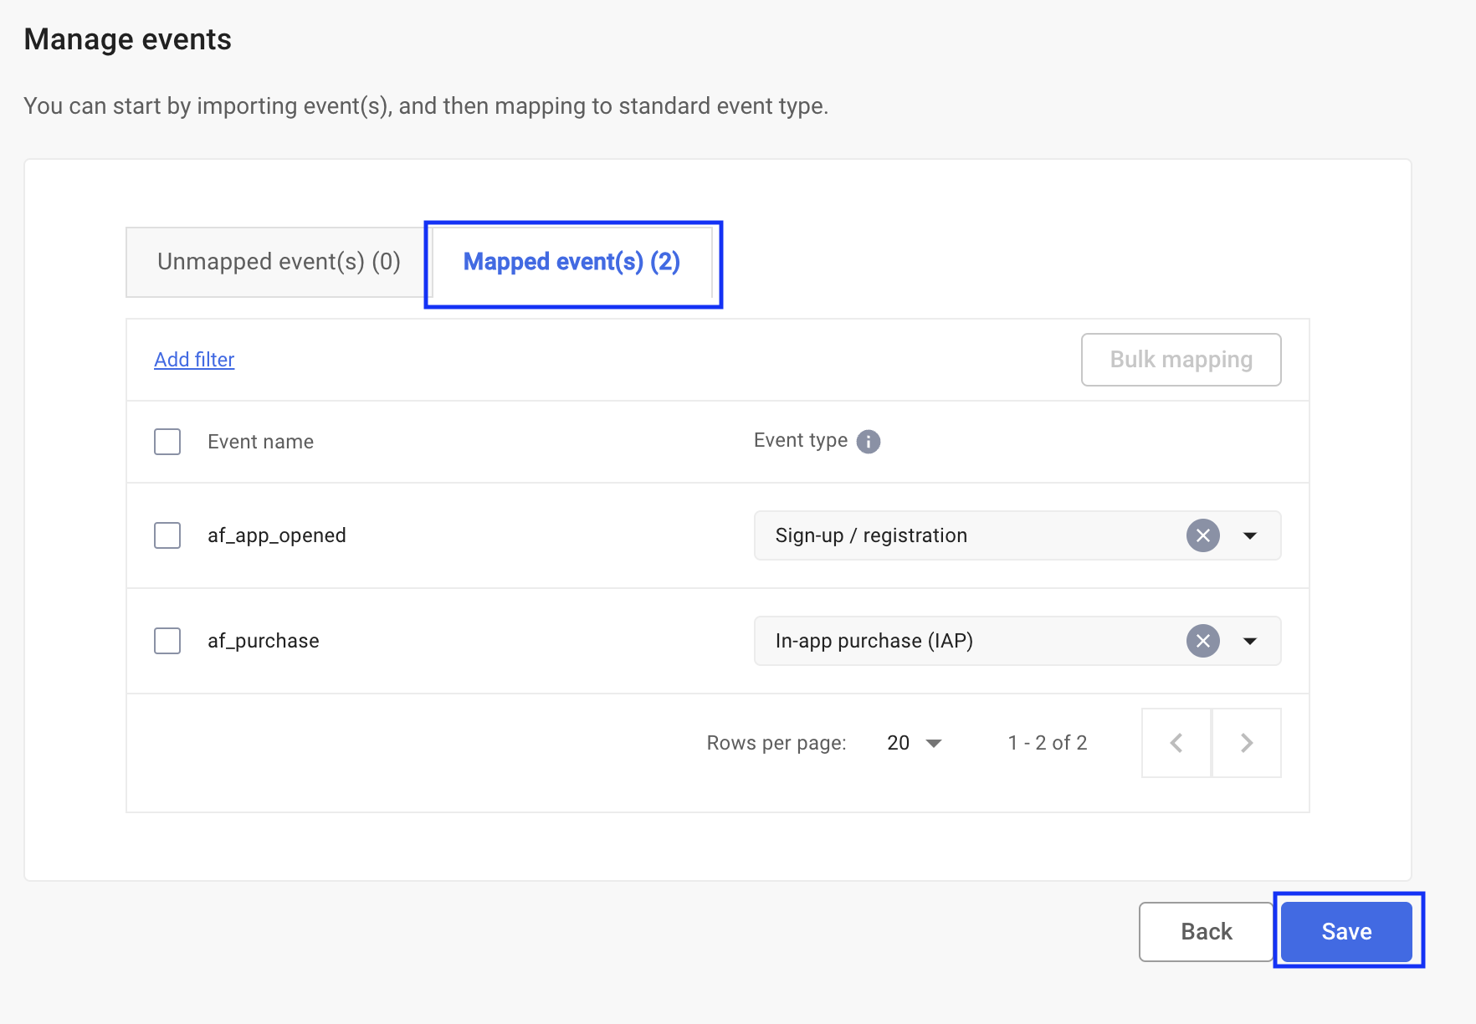Click the Add filter link
1476x1024 pixels.
(194, 360)
